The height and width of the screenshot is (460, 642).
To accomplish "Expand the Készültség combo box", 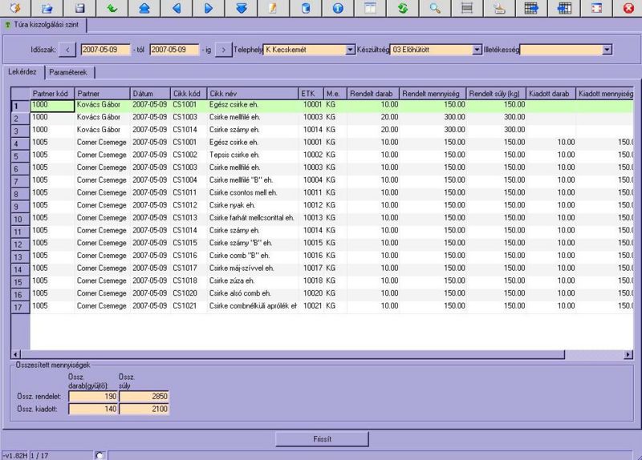I will (x=477, y=50).
